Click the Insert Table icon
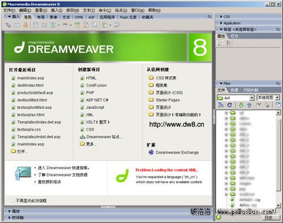The width and height of the screenshot is (283, 223). tap(36, 25)
